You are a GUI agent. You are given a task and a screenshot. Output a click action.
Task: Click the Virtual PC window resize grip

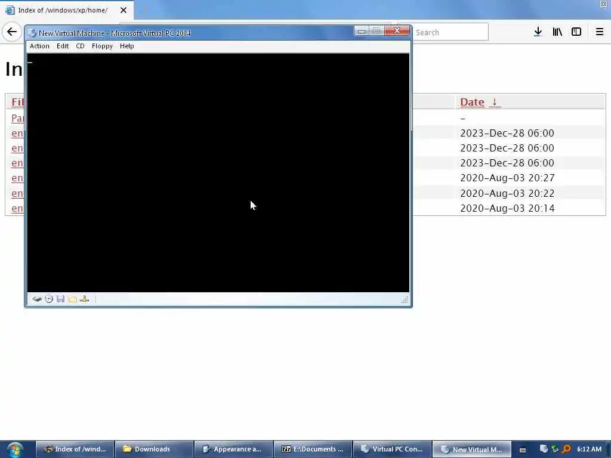[405, 299]
